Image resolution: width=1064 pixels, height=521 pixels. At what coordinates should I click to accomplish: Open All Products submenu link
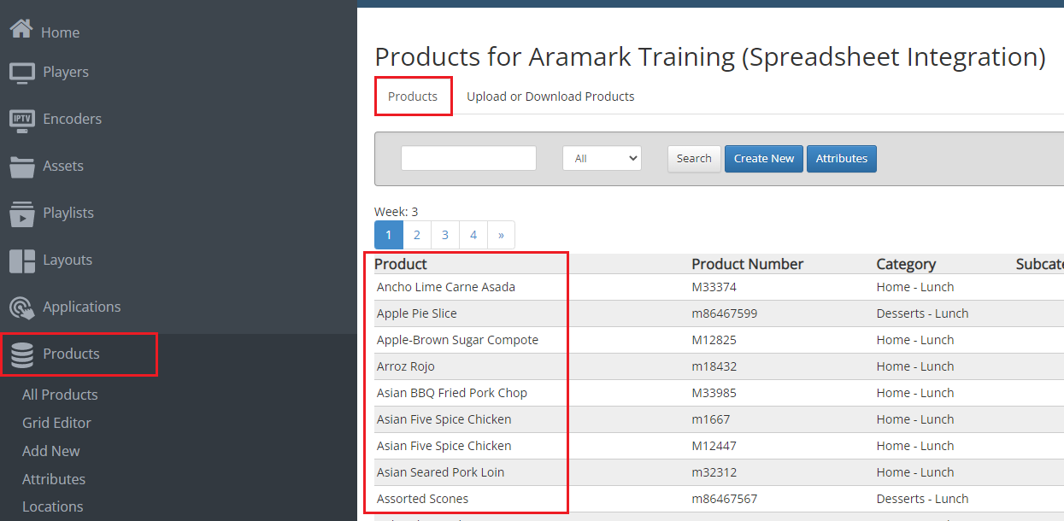(x=60, y=395)
